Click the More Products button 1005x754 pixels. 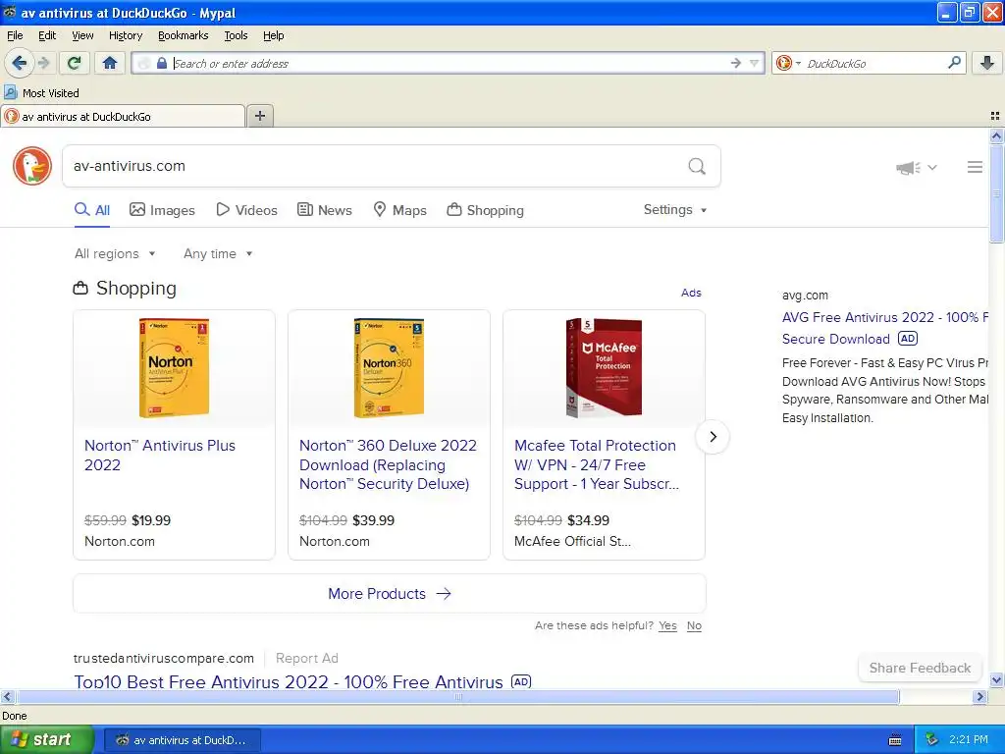(x=389, y=594)
